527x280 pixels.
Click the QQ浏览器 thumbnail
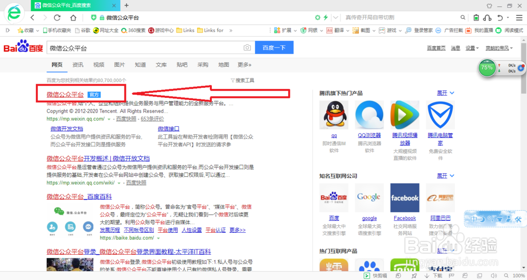[369, 115]
